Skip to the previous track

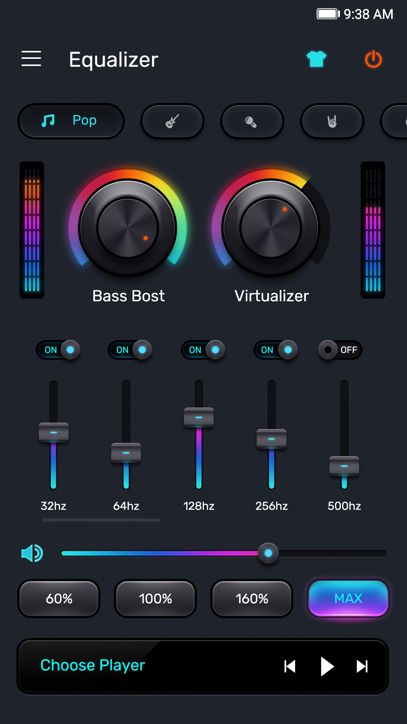(x=290, y=666)
